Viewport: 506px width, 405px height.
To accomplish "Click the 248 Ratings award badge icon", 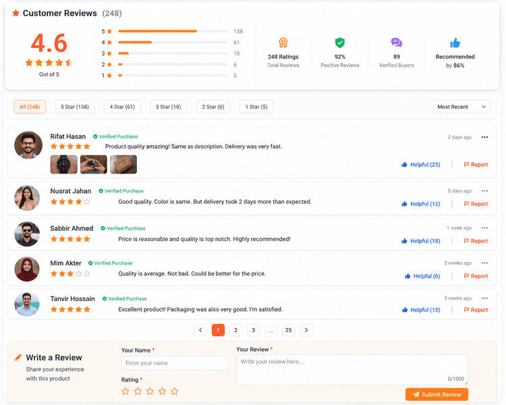I will coord(283,43).
